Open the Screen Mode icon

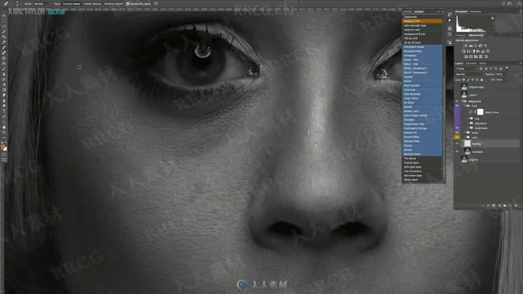[4, 159]
